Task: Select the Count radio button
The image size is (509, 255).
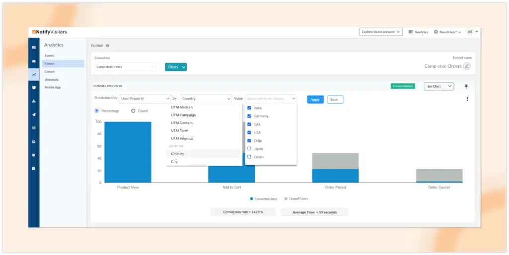Action: pyautogui.click(x=133, y=111)
